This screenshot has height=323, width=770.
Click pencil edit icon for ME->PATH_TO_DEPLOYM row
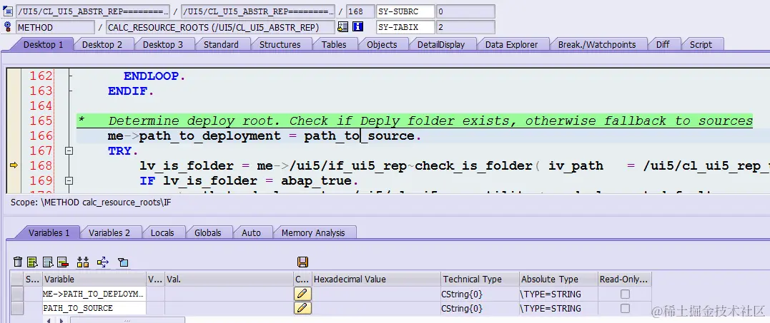pyautogui.click(x=303, y=294)
